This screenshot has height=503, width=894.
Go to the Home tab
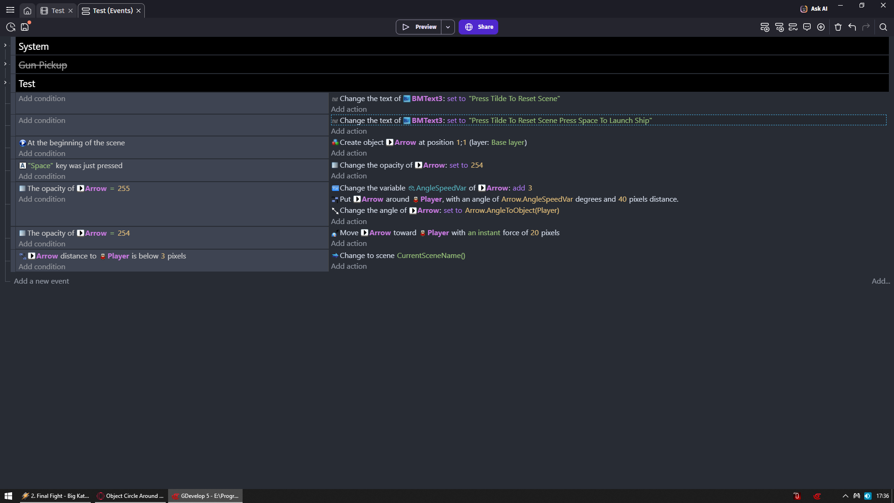click(27, 10)
